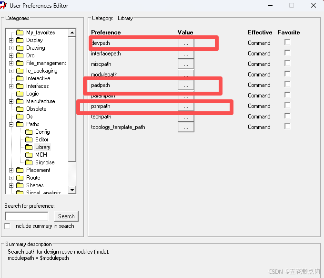Open psmpath value editor button
324x278 pixels.
(x=186, y=106)
